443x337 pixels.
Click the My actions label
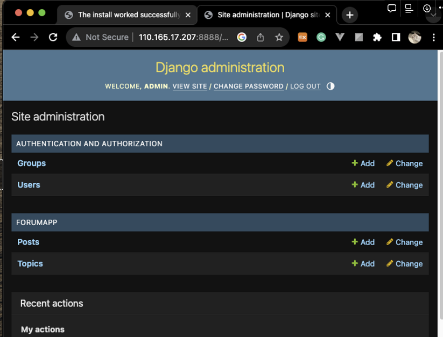[43, 329]
